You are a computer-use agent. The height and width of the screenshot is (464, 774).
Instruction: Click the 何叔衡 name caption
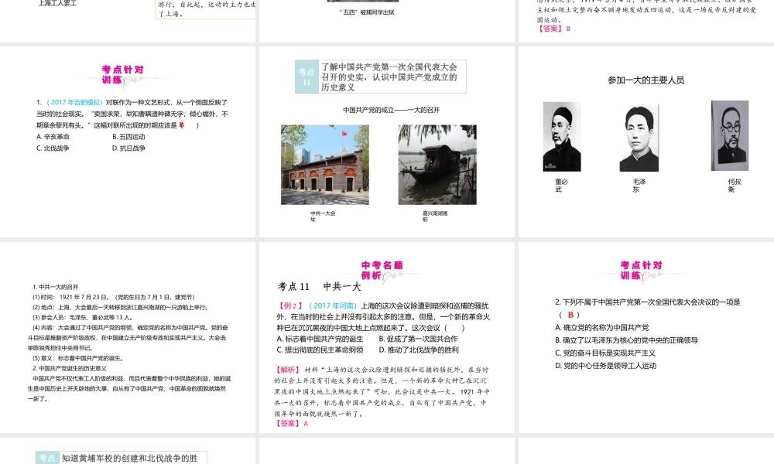point(735,186)
